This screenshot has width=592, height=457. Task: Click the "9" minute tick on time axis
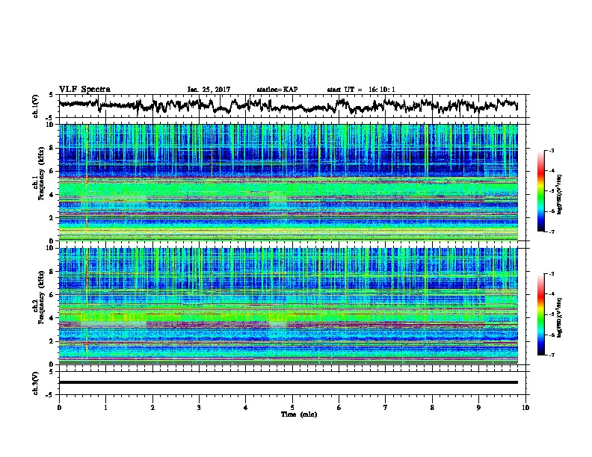tap(478, 407)
